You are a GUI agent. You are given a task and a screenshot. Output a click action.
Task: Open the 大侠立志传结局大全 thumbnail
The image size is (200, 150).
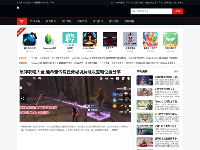pyautogui.click(x=145, y=93)
